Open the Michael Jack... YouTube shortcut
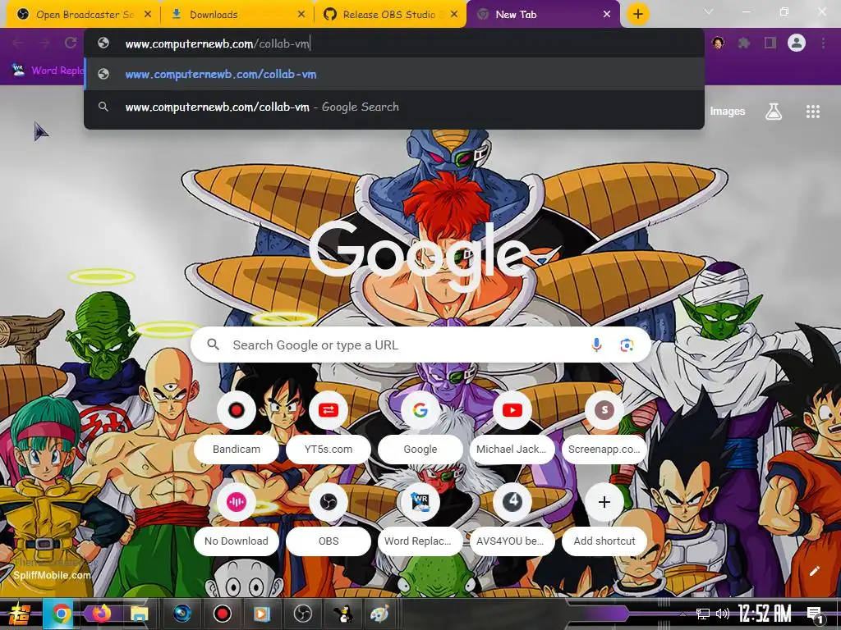 click(x=512, y=427)
